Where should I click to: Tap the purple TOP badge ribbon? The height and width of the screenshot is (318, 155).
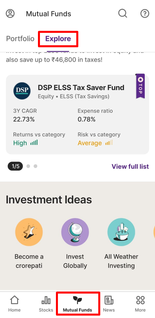pyautogui.click(x=140, y=86)
